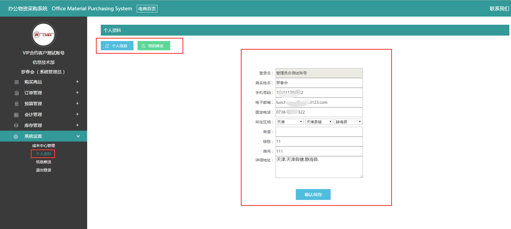Click the Renhe Service logo avatar
This screenshot has width=511, height=229.
point(44,34)
